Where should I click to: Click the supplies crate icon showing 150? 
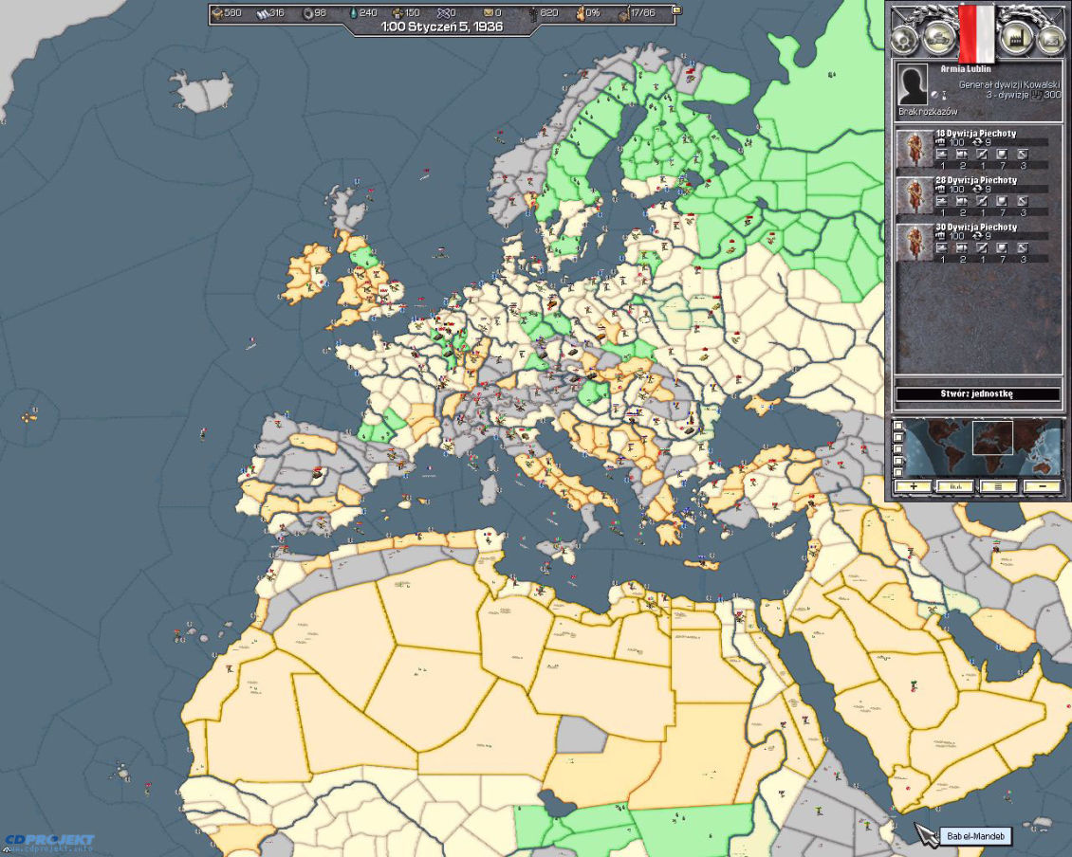(x=397, y=13)
